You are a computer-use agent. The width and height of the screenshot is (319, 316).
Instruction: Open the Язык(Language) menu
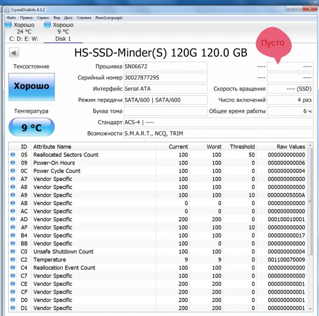point(109,18)
